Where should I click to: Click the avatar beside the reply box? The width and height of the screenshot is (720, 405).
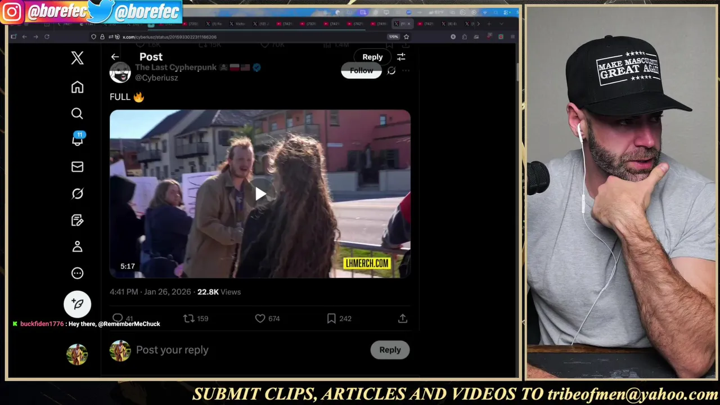point(120,350)
